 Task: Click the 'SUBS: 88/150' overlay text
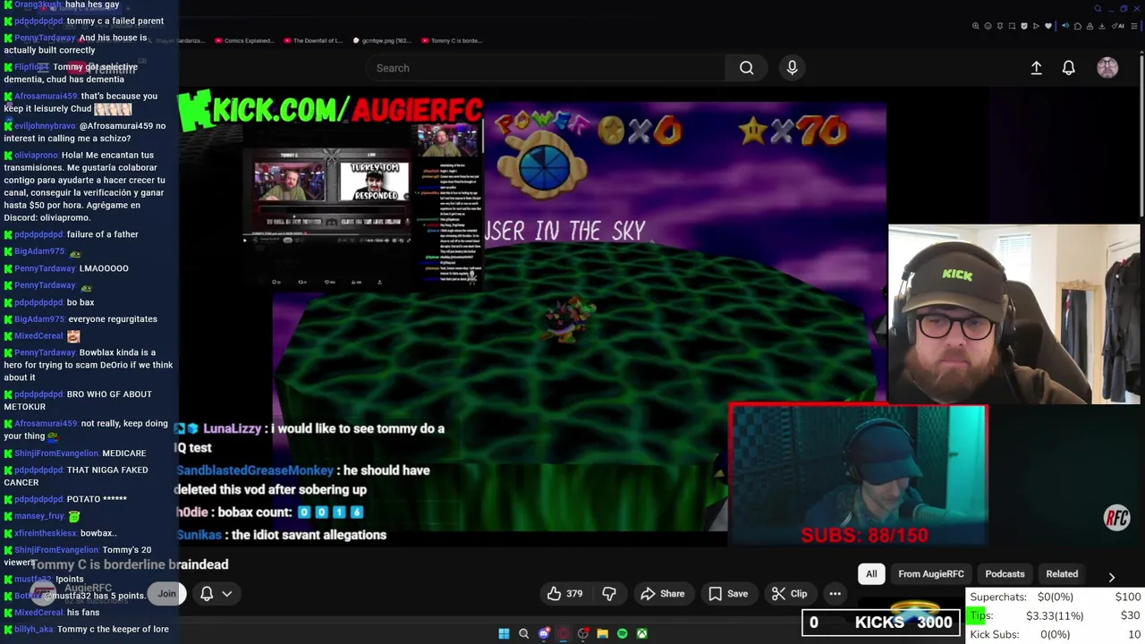864,535
